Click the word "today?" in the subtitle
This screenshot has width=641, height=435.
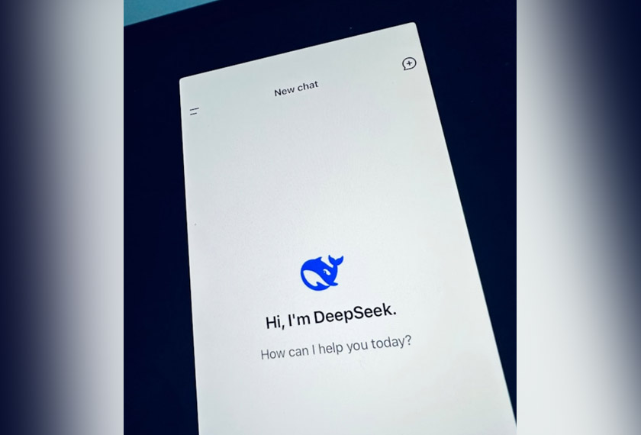pos(392,341)
